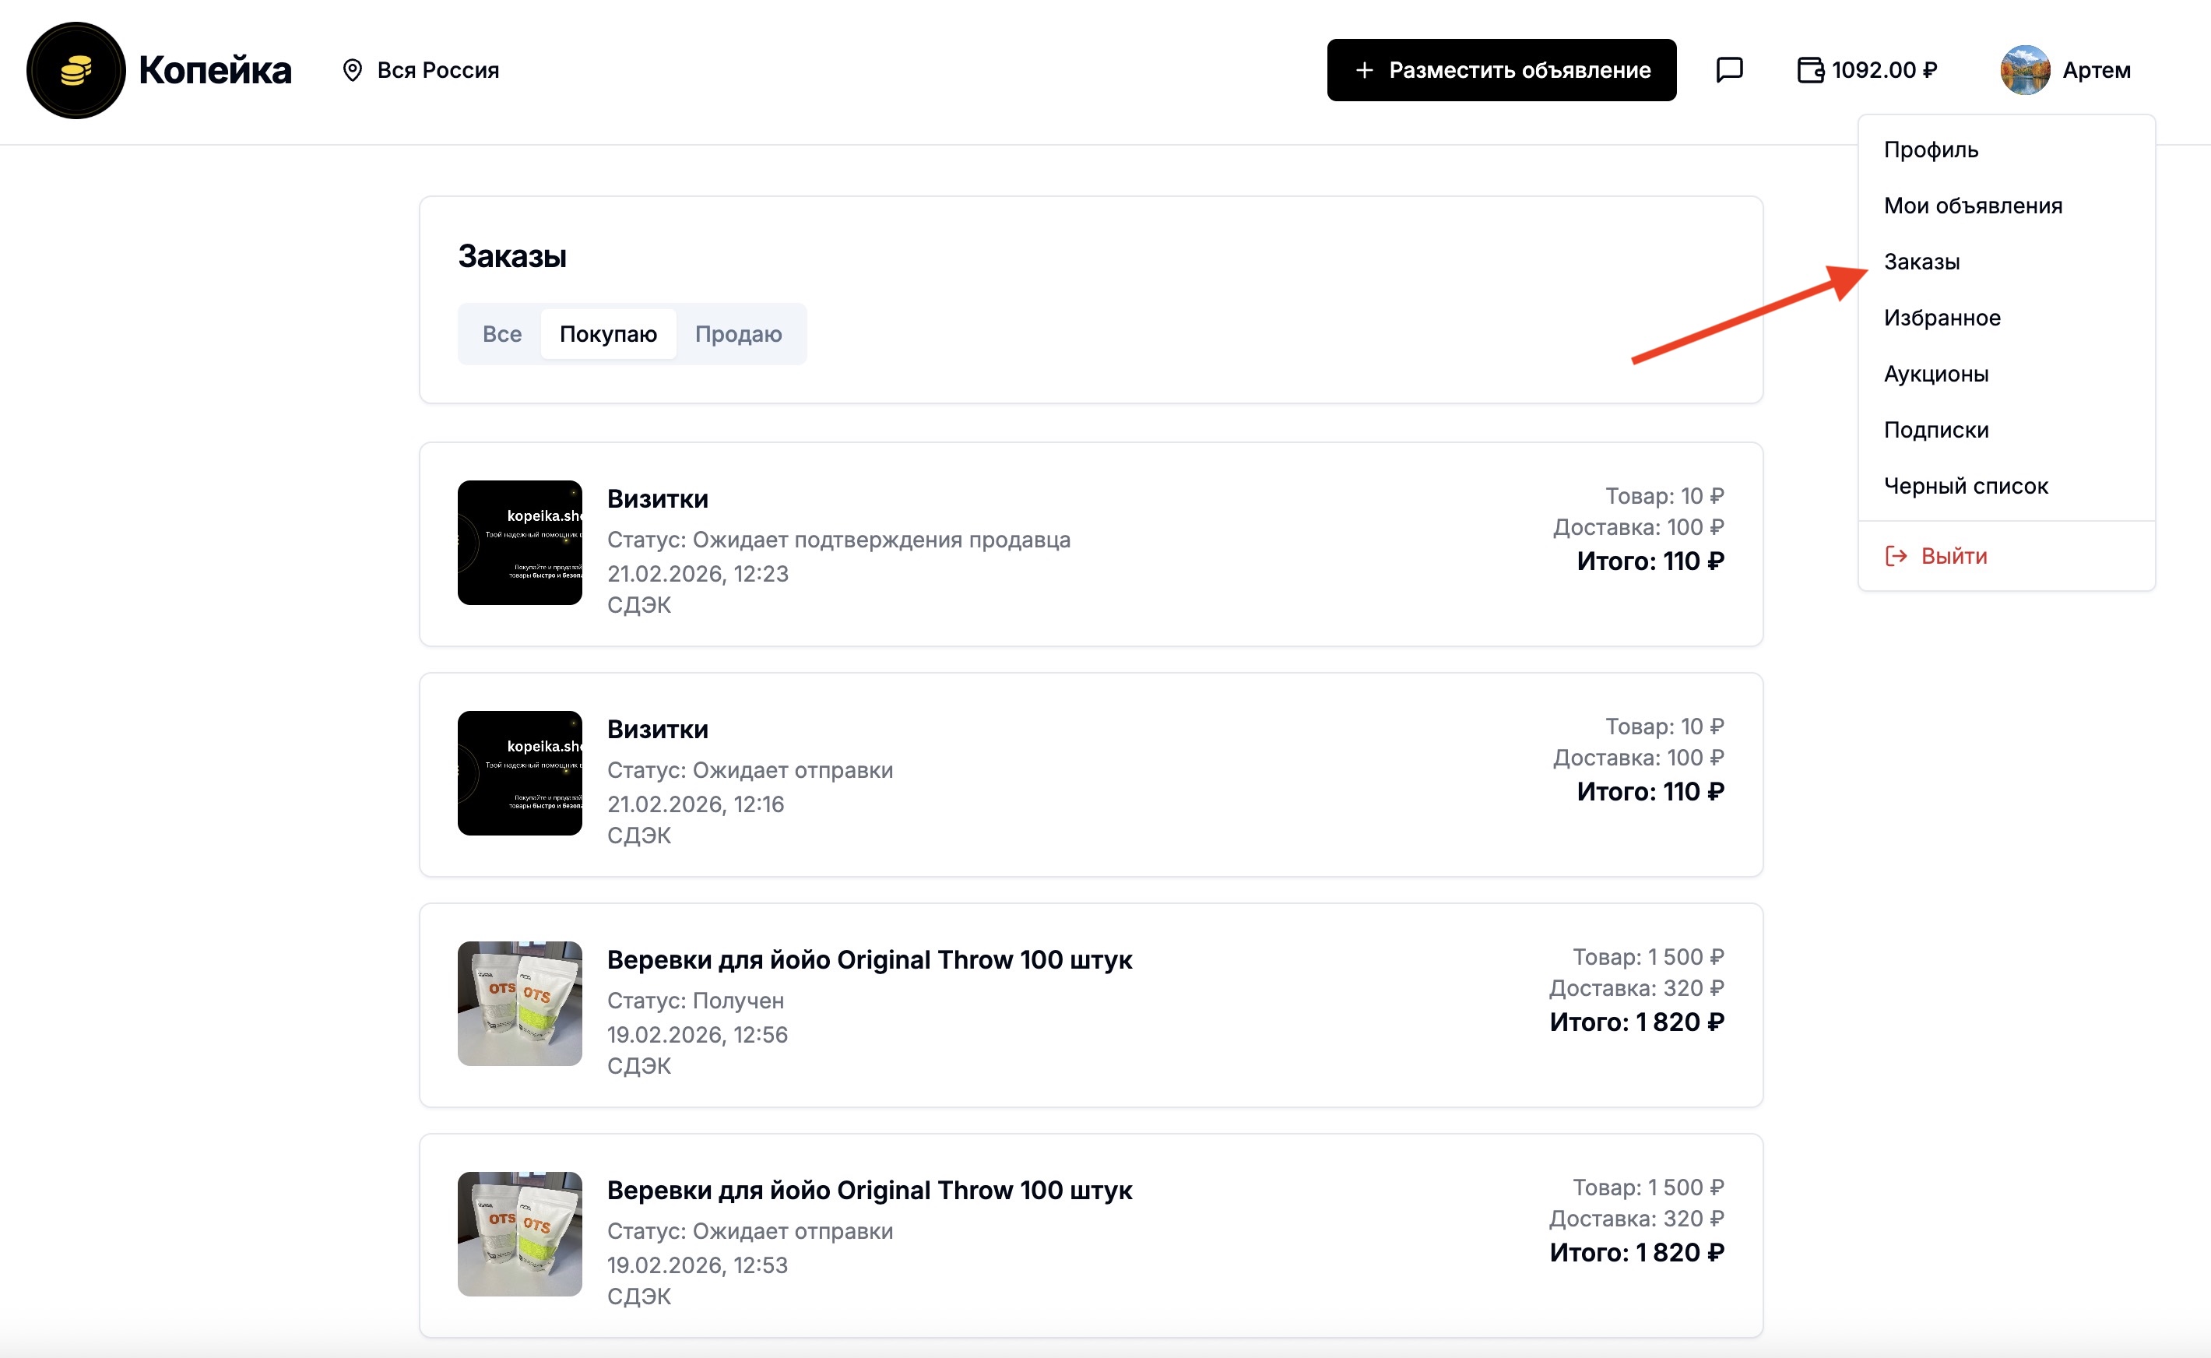The width and height of the screenshot is (2211, 1358).
Task: Open Черный список menu item
Action: [1965, 486]
